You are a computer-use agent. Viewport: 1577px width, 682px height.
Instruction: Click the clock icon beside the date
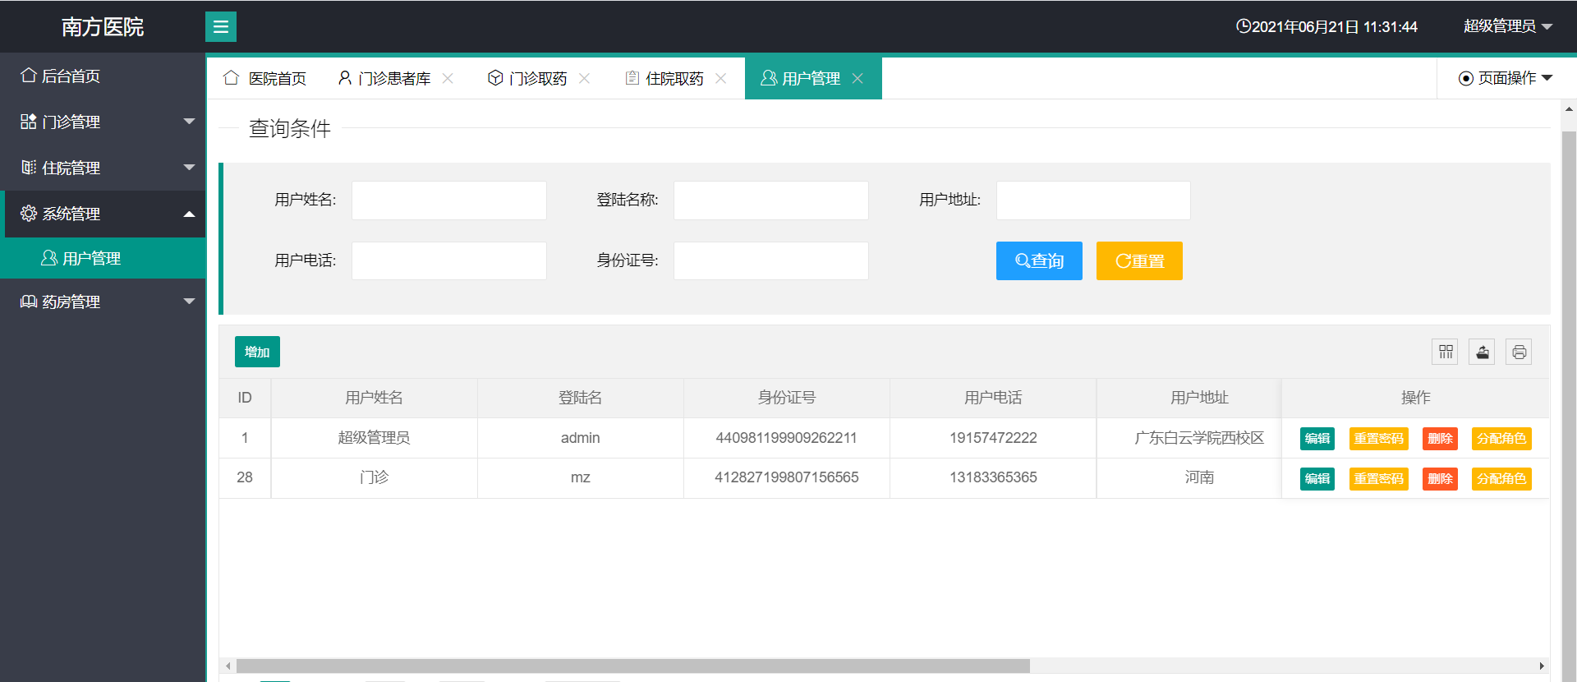click(1244, 26)
